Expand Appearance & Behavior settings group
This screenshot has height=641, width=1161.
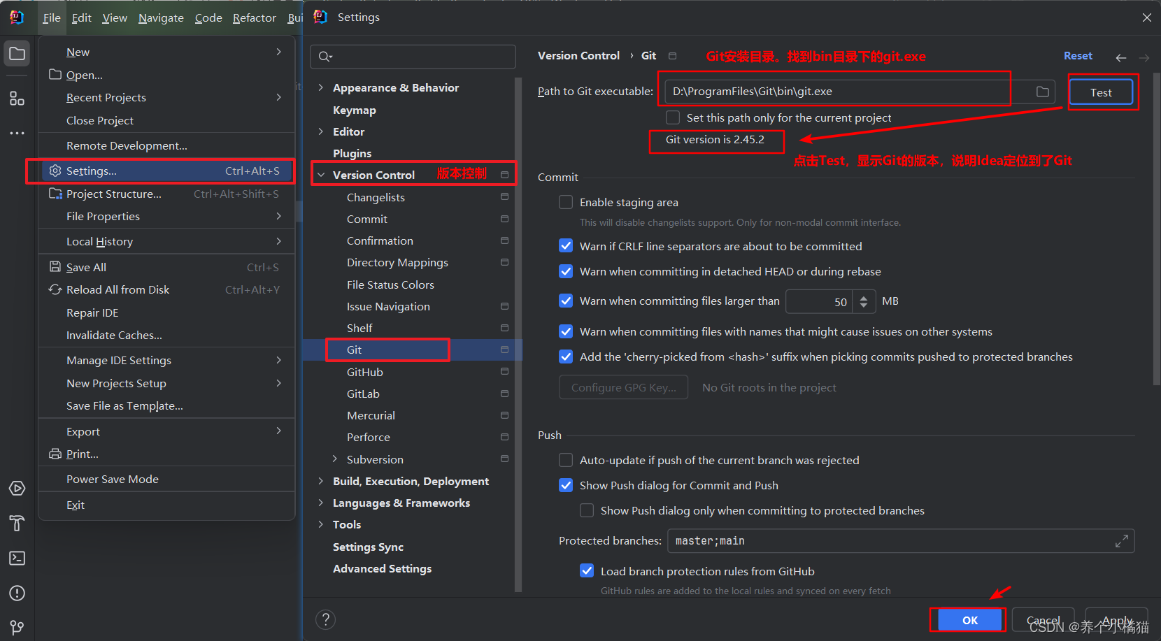coord(321,87)
